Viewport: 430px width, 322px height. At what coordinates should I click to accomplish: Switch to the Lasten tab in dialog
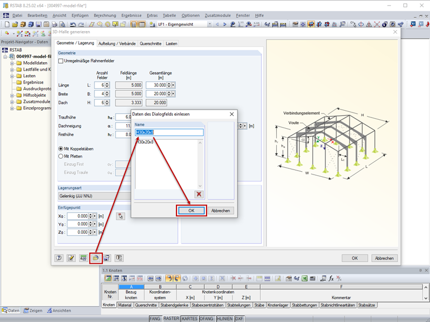tap(171, 43)
